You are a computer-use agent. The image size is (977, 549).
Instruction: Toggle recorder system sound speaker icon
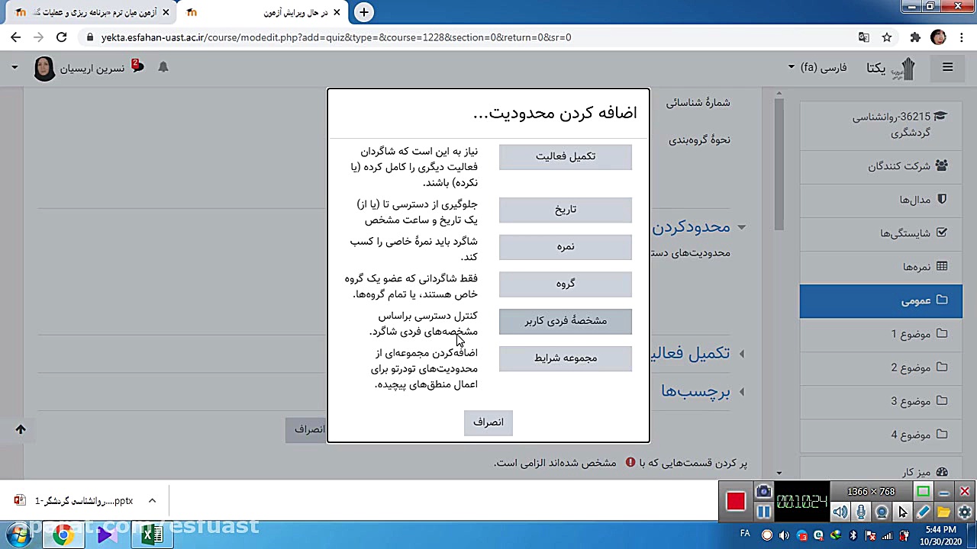[840, 512]
